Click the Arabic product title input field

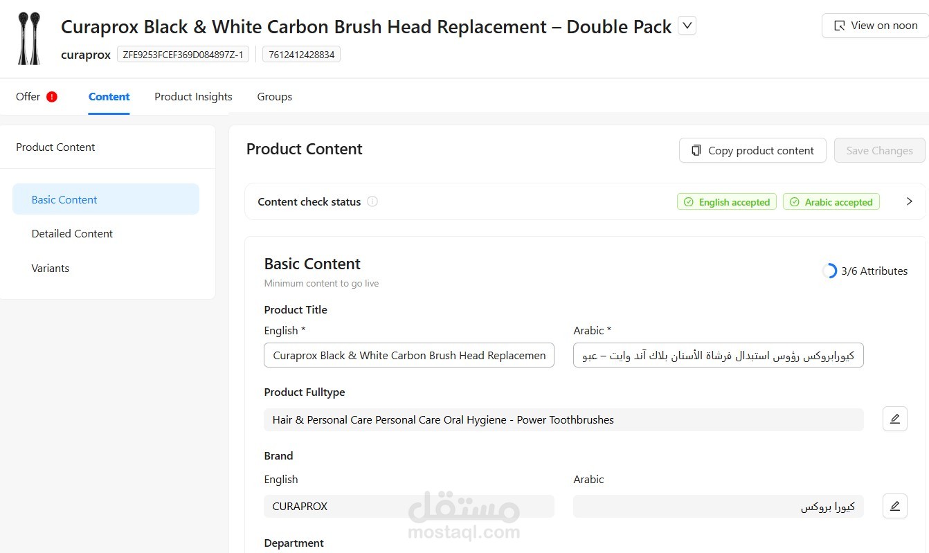719,355
